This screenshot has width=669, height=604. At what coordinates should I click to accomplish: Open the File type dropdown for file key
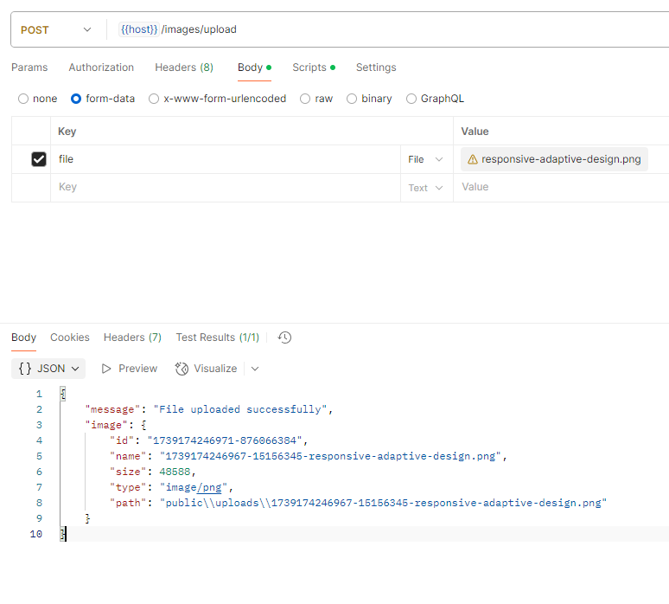(426, 159)
